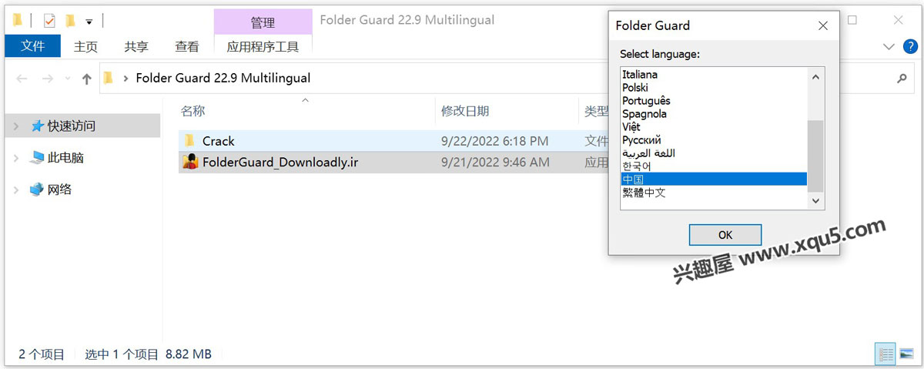Go back with the left arrow button
The height and width of the screenshot is (369, 924).
tap(22, 79)
